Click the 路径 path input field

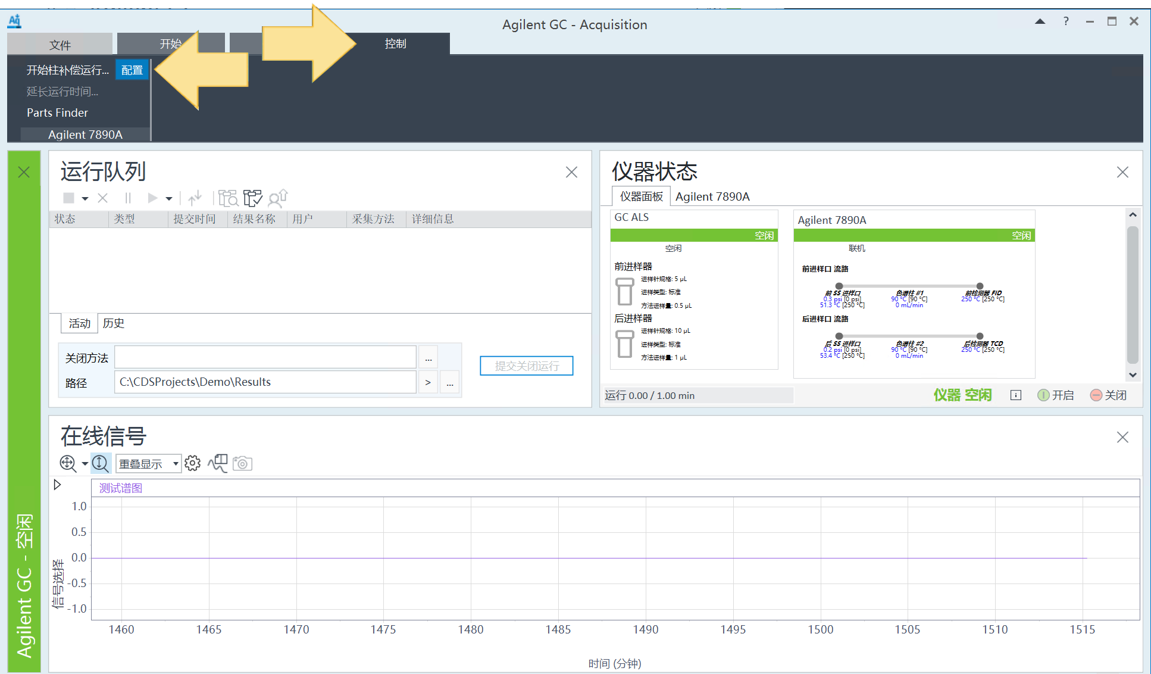pyautogui.click(x=265, y=382)
